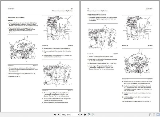Open the page number dropdown arrow
The image size is (160, 117).
click(x=78, y=115)
